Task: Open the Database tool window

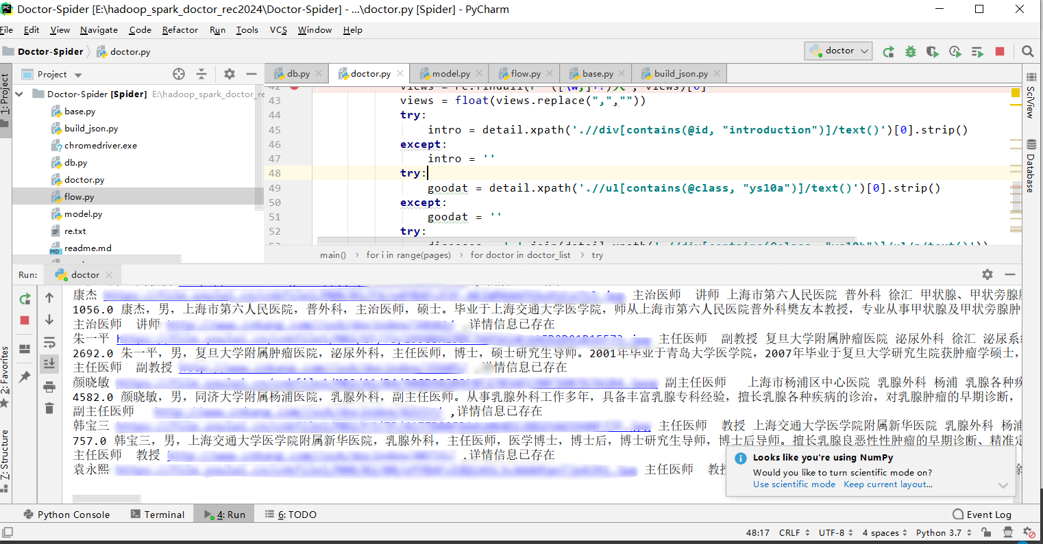Action: pos(1032,155)
